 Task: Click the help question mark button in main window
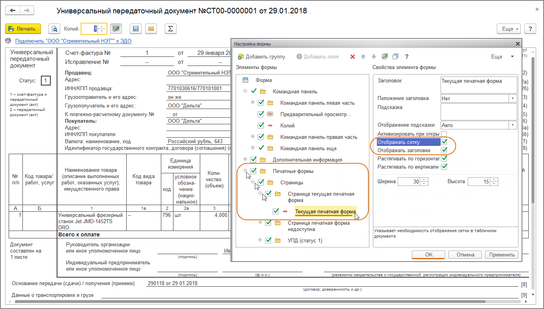coord(530,29)
